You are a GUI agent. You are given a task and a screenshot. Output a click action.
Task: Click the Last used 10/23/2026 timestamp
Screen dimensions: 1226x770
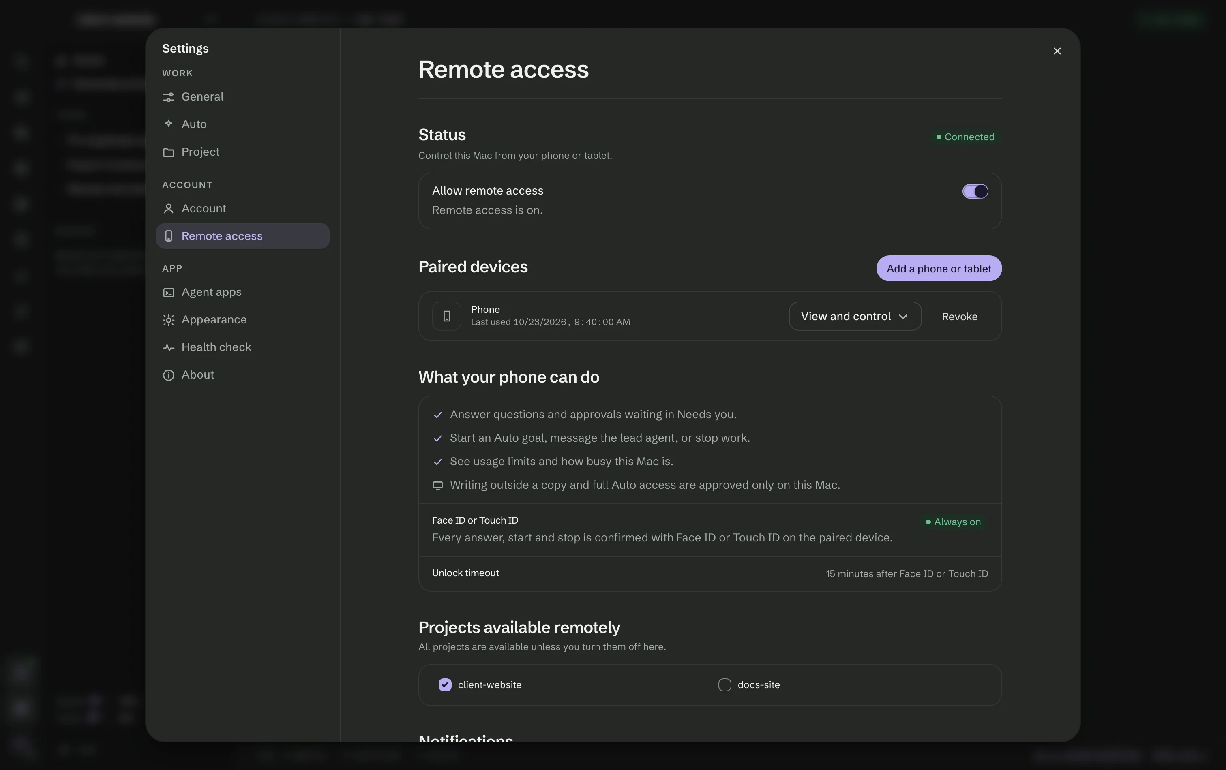point(551,322)
